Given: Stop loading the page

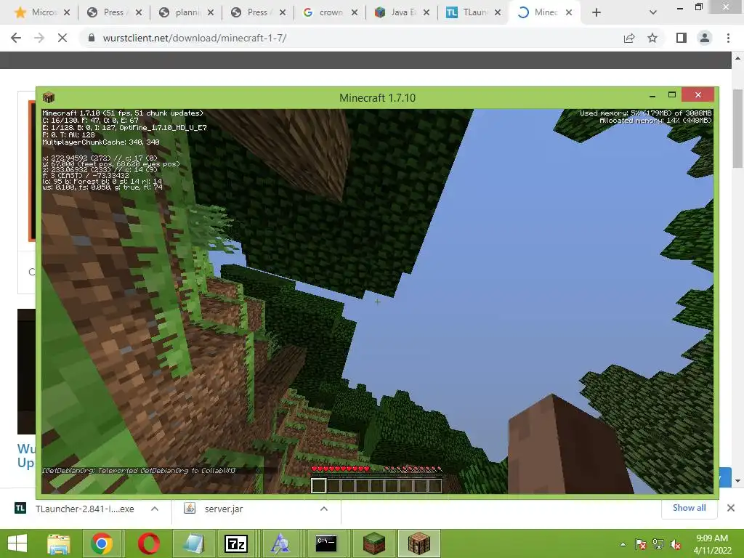Looking at the screenshot, I should [62, 38].
